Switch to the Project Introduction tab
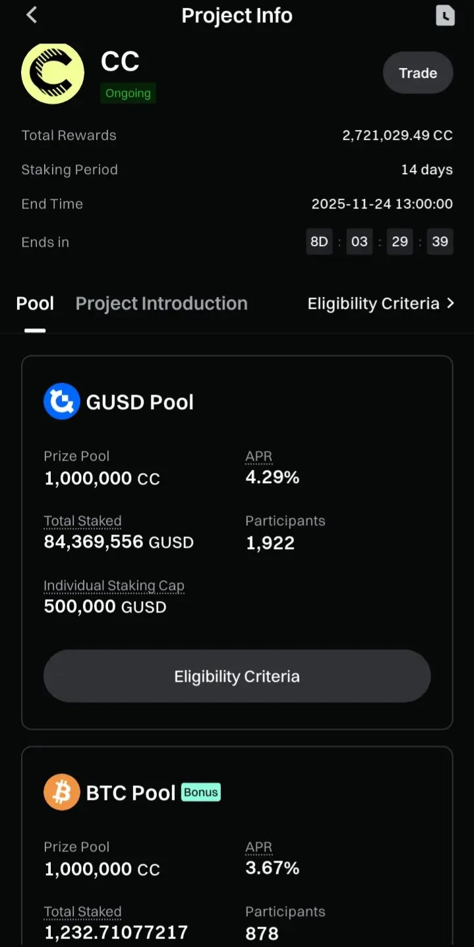This screenshot has height=947, width=474. coord(162,304)
